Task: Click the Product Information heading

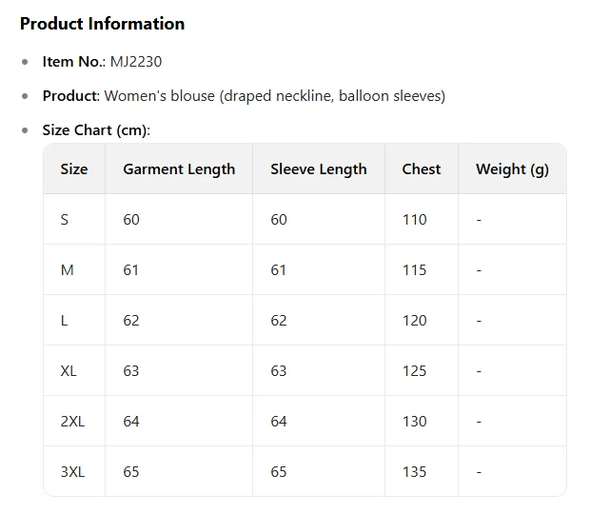Action: tap(102, 24)
